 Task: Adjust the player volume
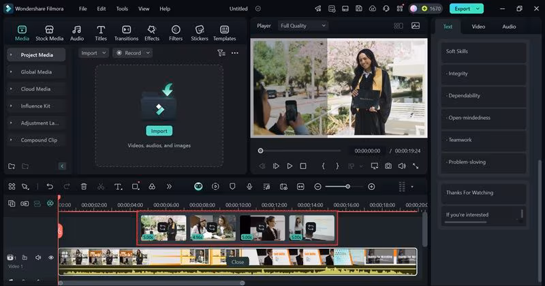402,166
